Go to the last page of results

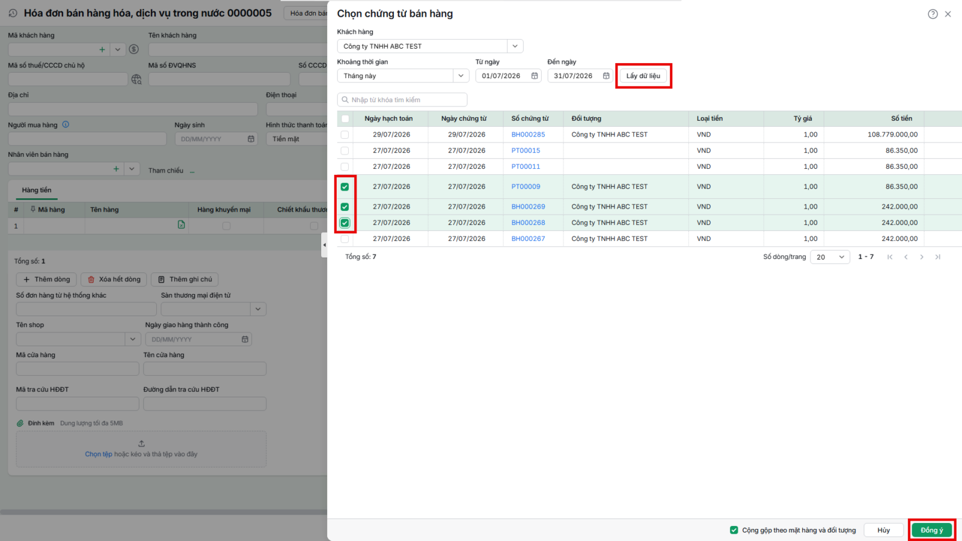click(937, 257)
